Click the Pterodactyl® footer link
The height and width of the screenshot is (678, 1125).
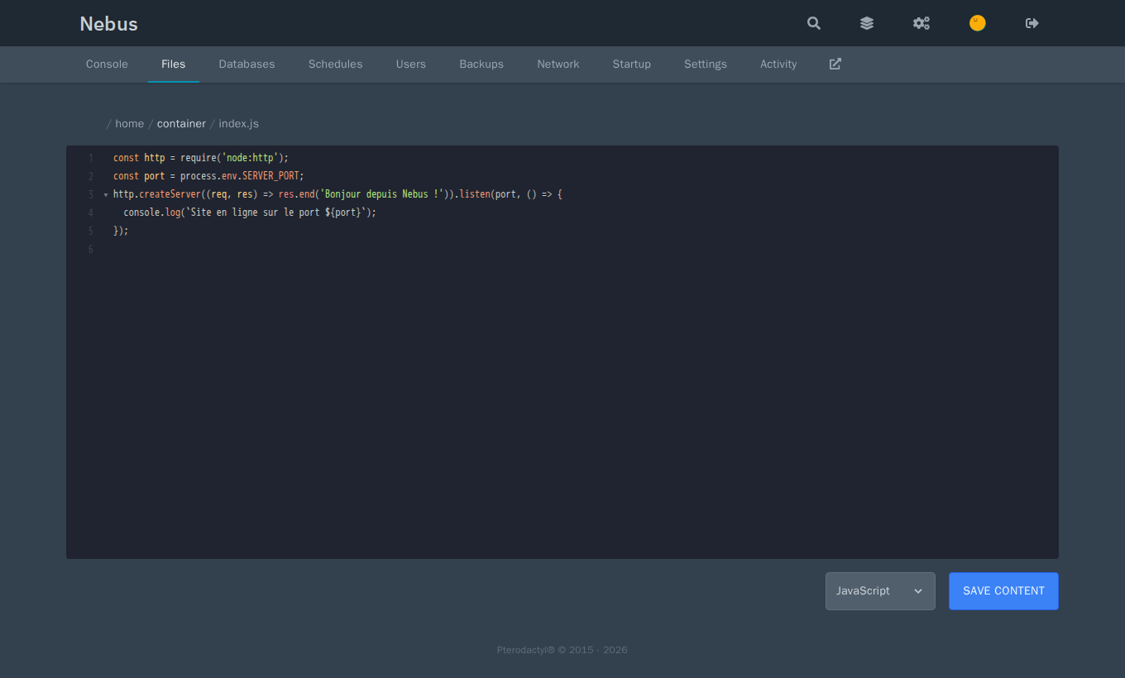[x=526, y=650]
